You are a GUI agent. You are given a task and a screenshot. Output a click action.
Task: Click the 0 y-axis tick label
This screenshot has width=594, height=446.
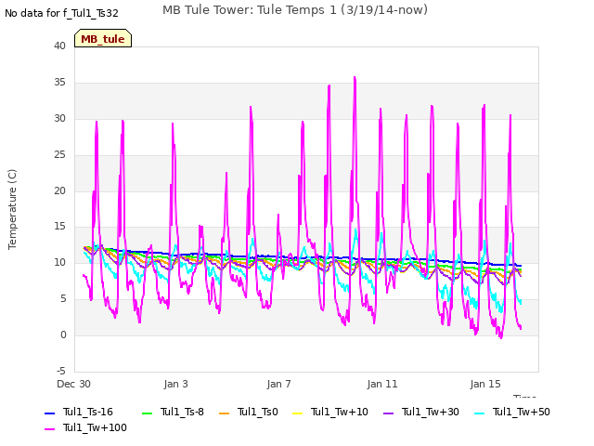click(63, 334)
